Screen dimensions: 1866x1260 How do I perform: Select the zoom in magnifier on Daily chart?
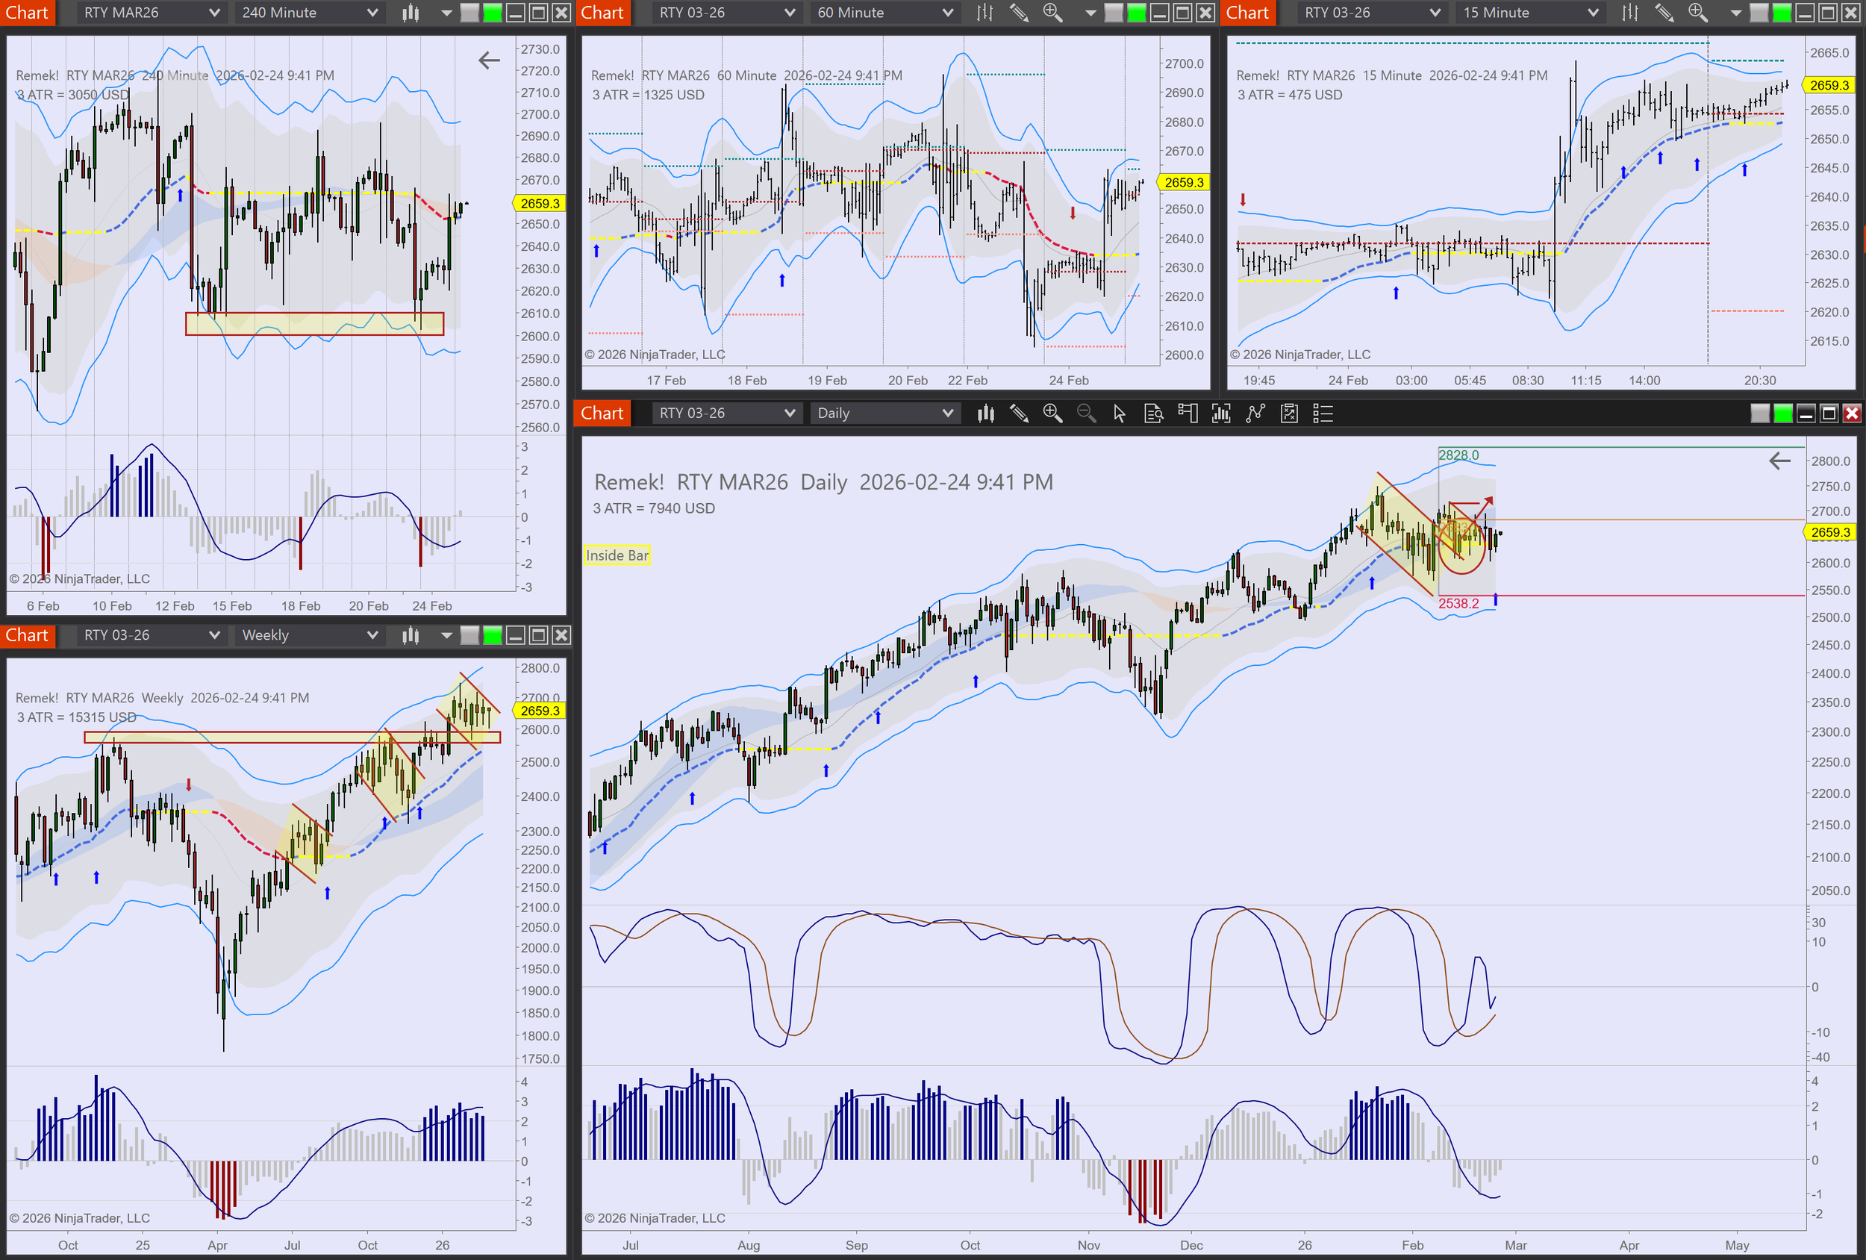coord(1052,414)
